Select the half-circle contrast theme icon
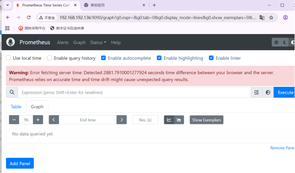The image size is (295, 173). click(292, 42)
